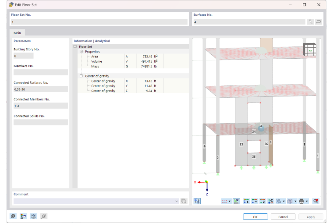The image size is (333, 223).
Task: Click the help search icon at bottom left
Action: coord(13,216)
